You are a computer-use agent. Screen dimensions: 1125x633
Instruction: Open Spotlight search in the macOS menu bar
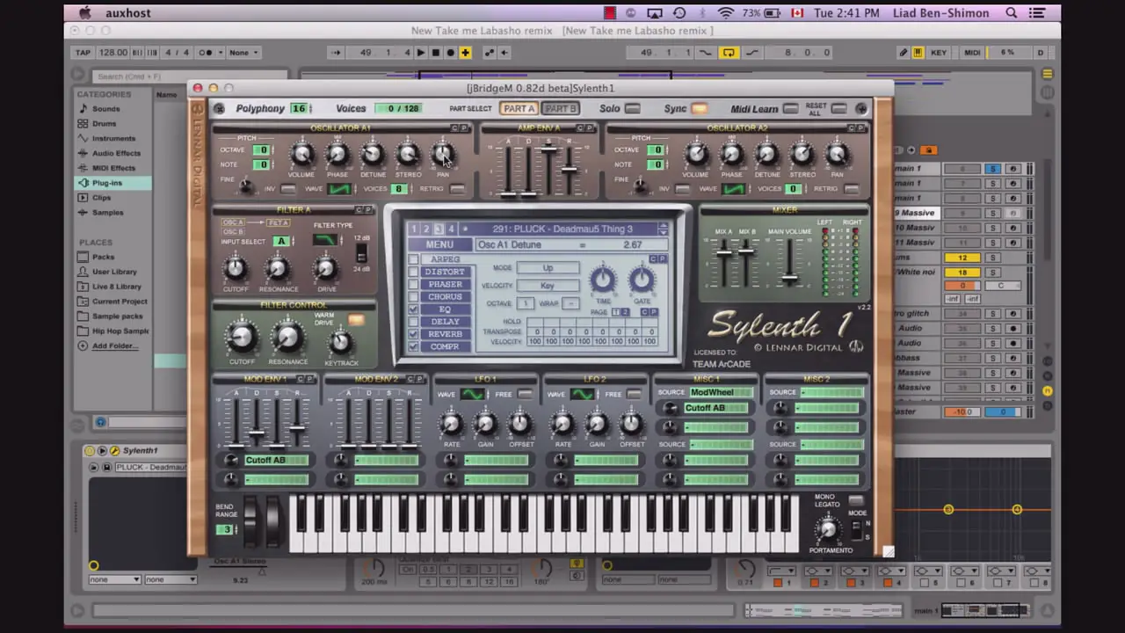click(x=1012, y=13)
